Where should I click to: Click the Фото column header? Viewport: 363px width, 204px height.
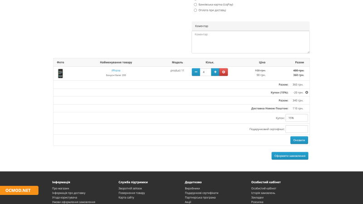coord(60,63)
